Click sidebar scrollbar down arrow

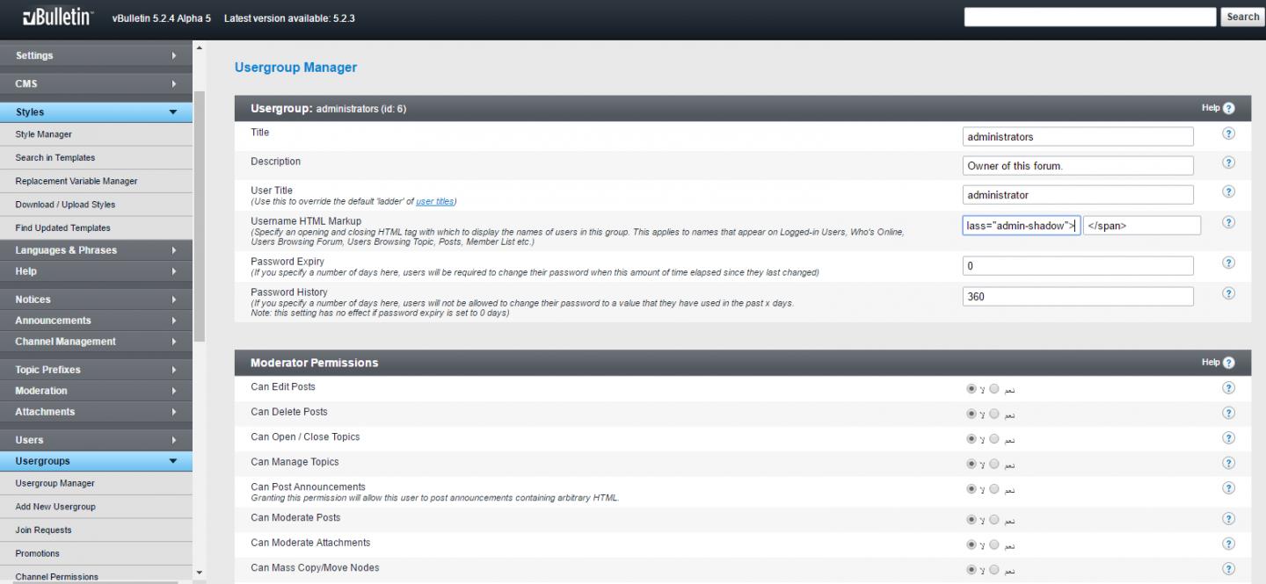pos(199,573)
